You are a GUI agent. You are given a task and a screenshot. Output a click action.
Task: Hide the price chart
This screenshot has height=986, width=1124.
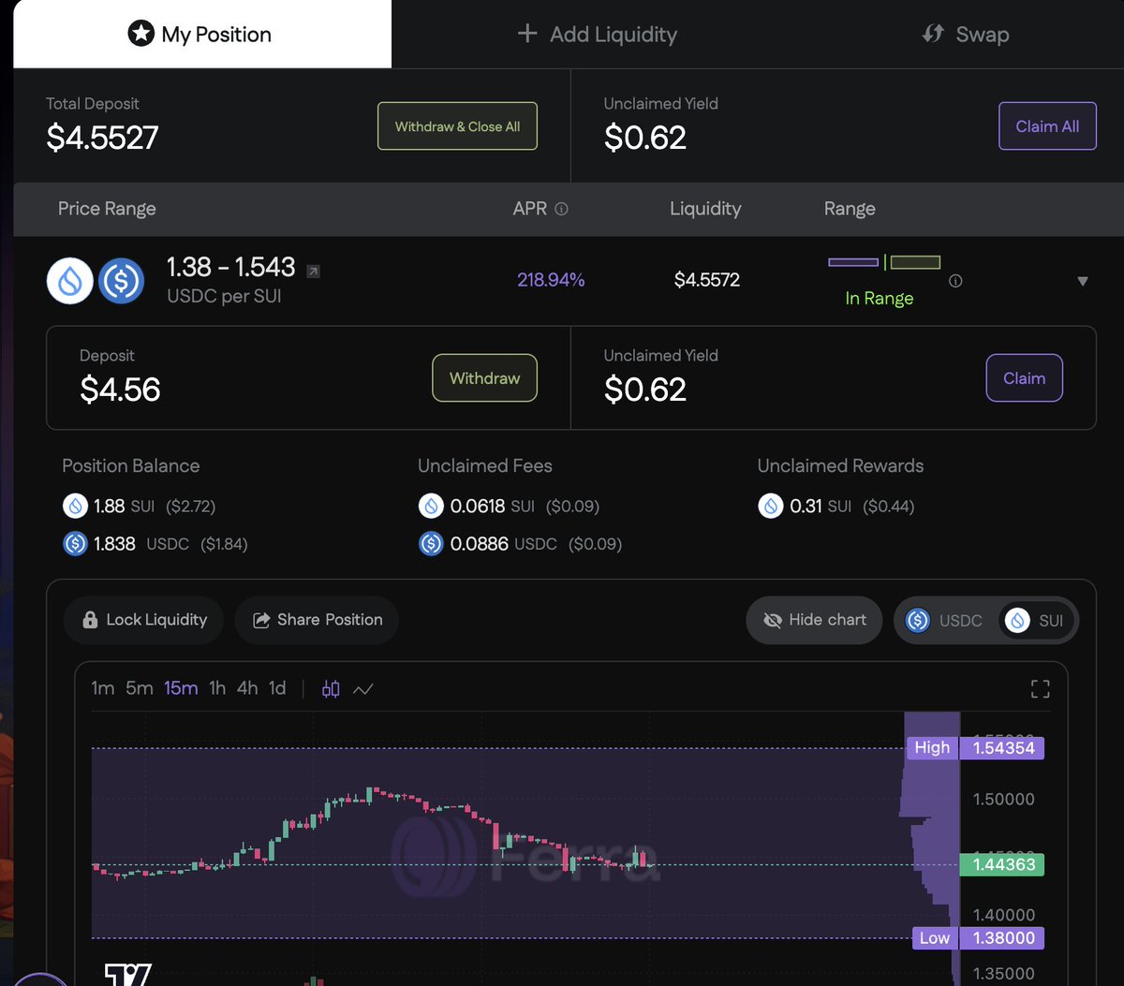pos(814,620)
